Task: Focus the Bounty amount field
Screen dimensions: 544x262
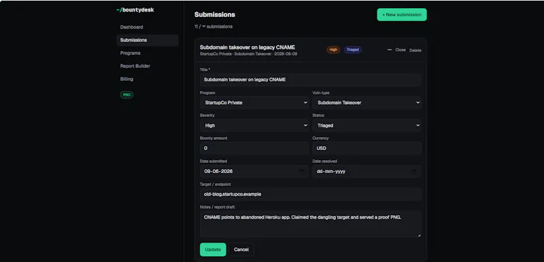Action: coord(254,148)
